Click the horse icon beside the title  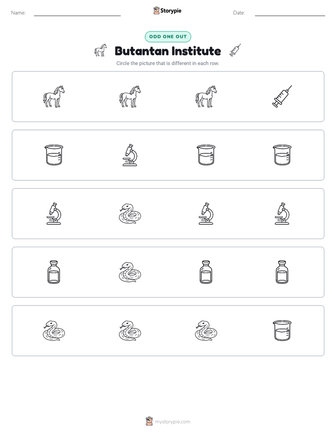(x=101, y=50)
